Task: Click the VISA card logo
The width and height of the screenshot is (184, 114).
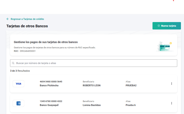Action: click(x=18, y=84)
